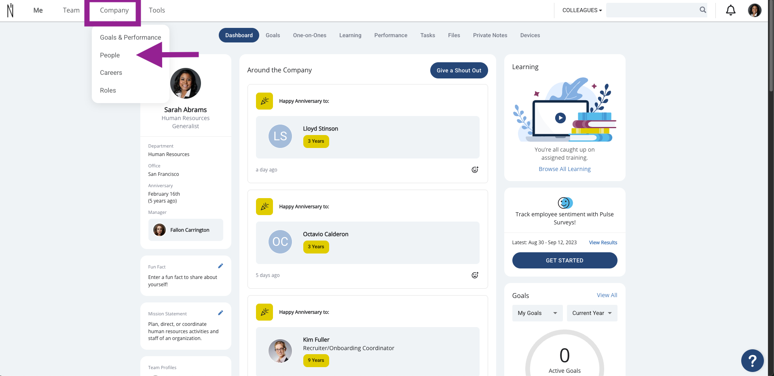
Task: Click the GET STARTED pulse survey button
Action: pyautogui.click(x=565, y=260)
